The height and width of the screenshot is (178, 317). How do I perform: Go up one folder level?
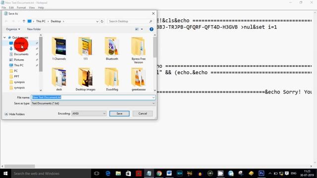point(24,21)
